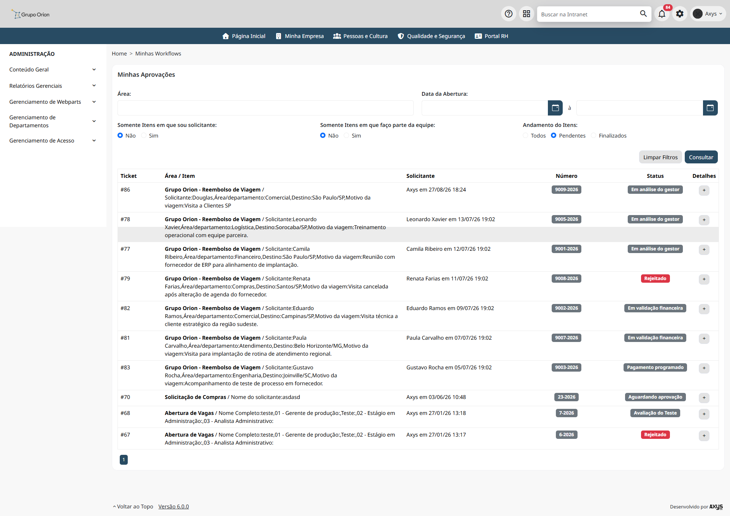The image size is (730, 516).
Task: Open the help question mark icon
Action: point(509,14)
